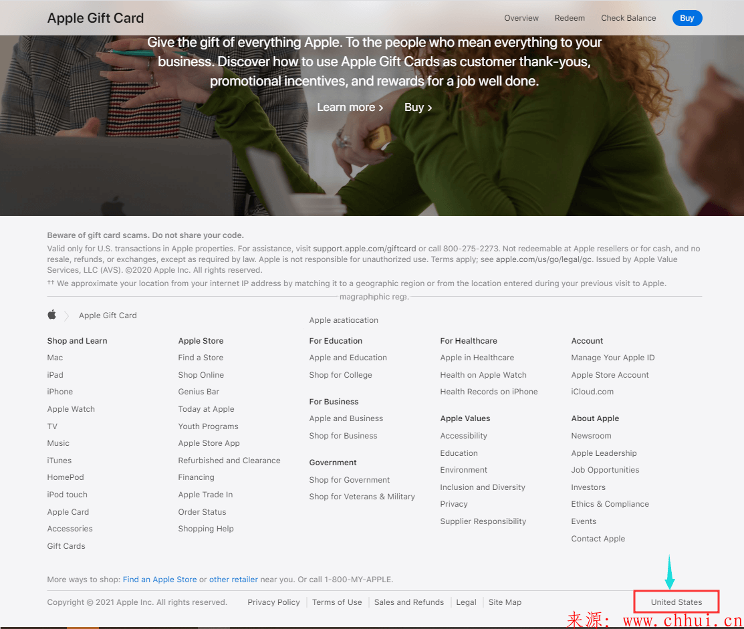Open Apple in Healthcare link
Screen dimensions: 744x629
click(x=477, y=358)
